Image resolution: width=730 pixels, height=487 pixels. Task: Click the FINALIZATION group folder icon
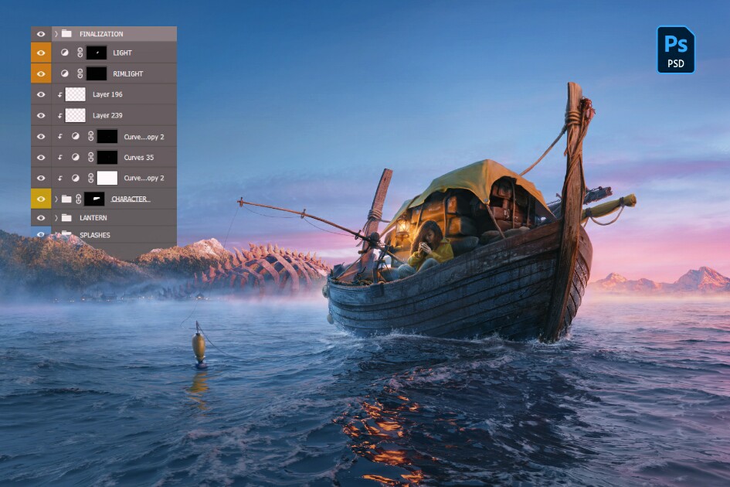click(66, 34)
